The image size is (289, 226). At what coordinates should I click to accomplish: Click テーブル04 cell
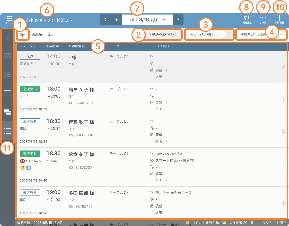tap(119, 89)
